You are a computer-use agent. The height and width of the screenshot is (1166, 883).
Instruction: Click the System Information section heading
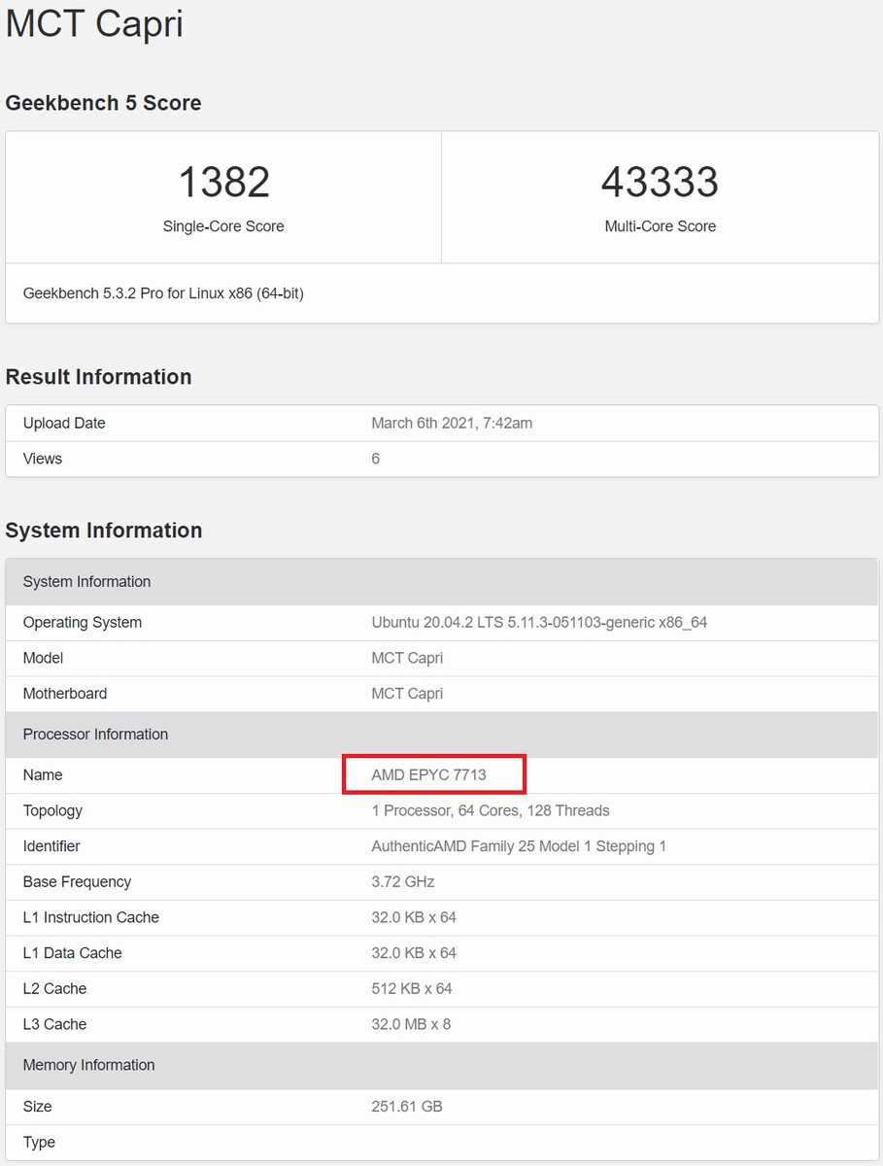point(104,531)
